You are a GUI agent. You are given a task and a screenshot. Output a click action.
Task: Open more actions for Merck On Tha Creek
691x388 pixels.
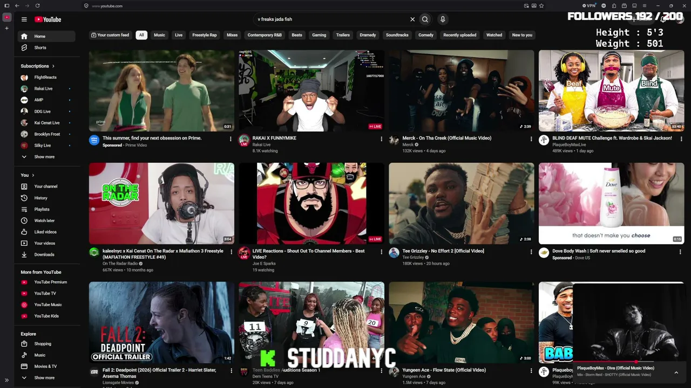[x=531, y=139]
